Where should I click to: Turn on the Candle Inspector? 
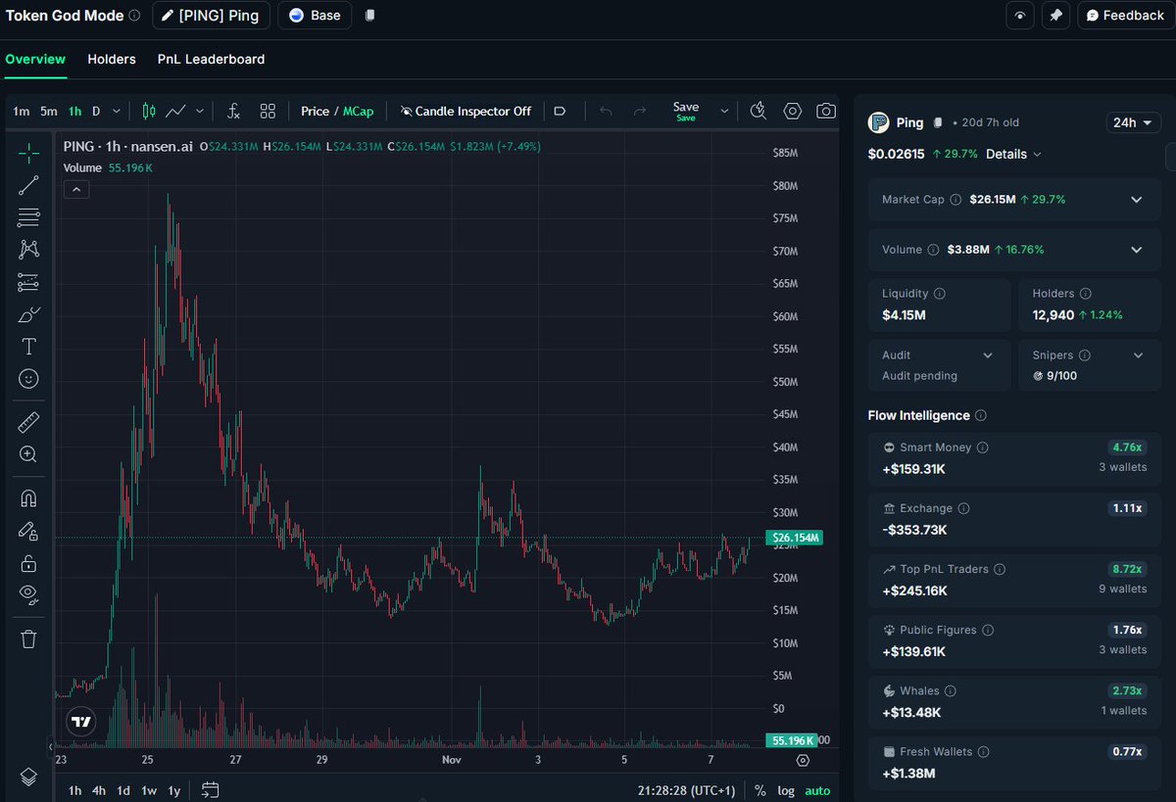coord(465,111)
